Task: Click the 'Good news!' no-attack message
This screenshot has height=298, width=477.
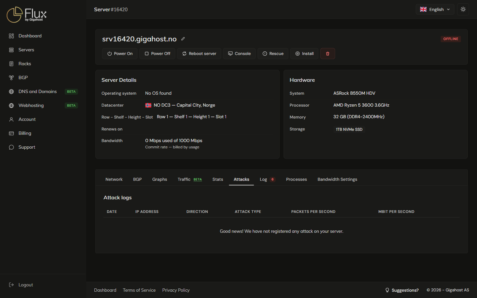Action: (282, 231)
